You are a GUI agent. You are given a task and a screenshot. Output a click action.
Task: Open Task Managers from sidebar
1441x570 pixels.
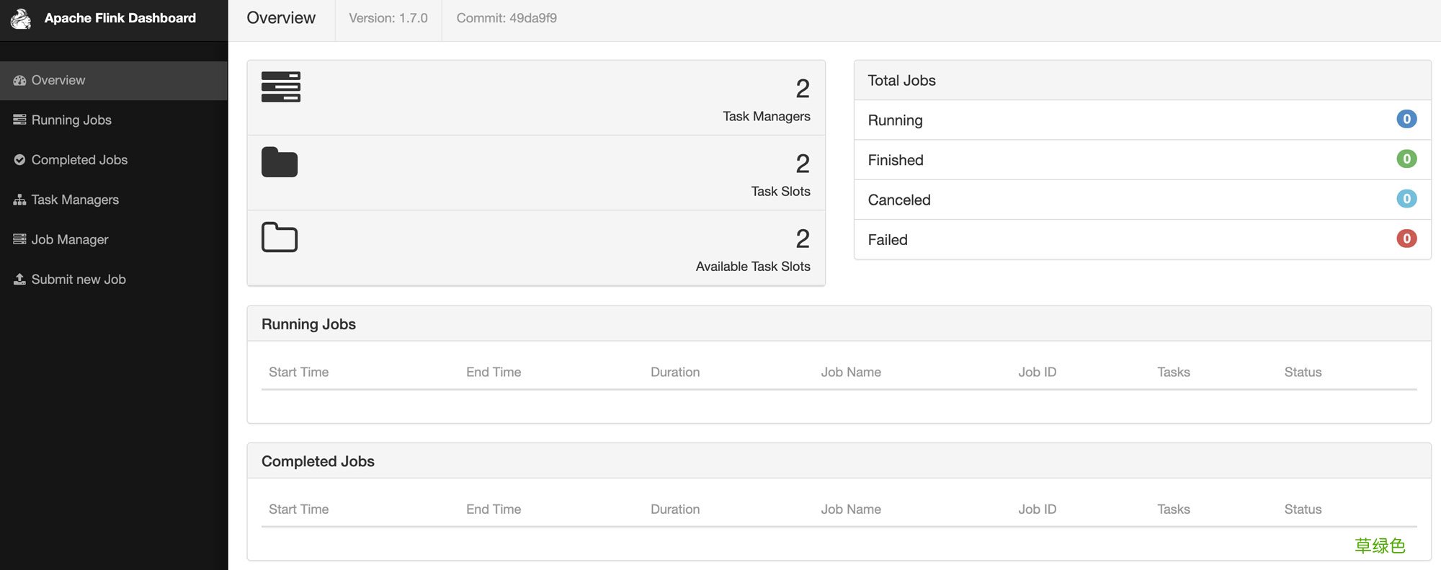point(75,200)
